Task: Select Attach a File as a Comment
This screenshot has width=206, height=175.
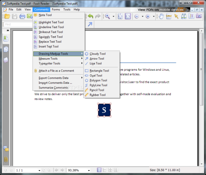Action: point(58,71)
